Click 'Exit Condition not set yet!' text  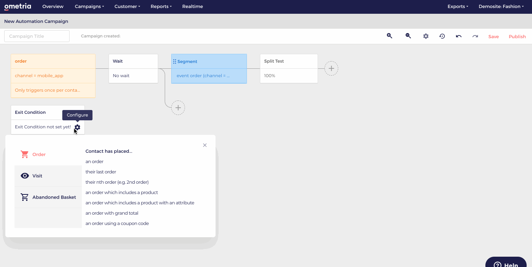point(43,127)
